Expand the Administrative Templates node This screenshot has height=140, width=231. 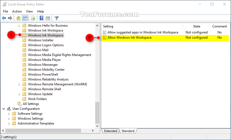tap(9, 124)
